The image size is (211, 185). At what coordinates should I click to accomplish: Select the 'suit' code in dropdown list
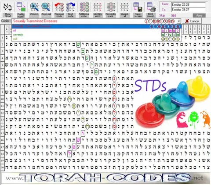pos(97,39)
